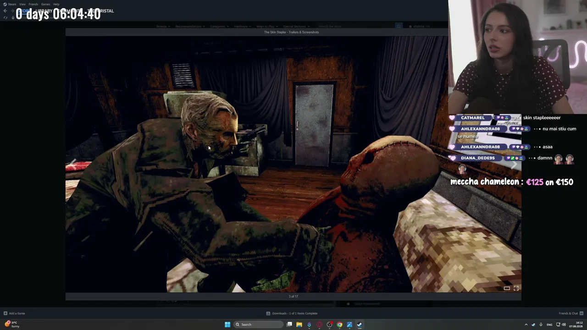
Task: Click the Add a Game plus icon
Action: point(6,313)
